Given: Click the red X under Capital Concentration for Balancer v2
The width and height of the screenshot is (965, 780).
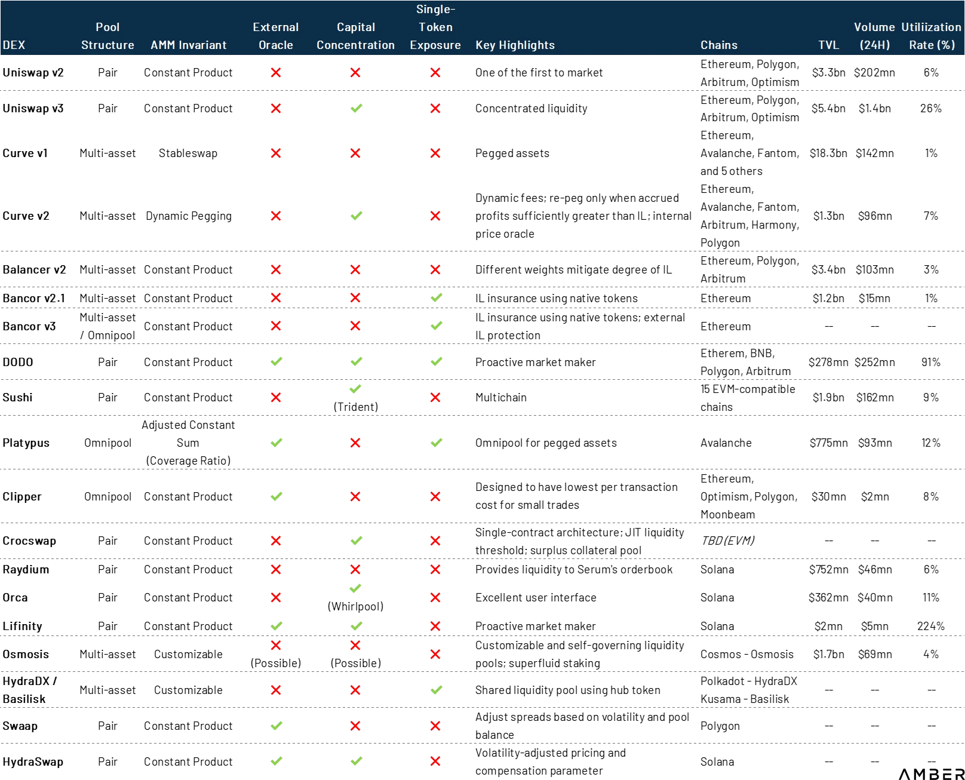Looking at the screenshot, I should 355,269.
